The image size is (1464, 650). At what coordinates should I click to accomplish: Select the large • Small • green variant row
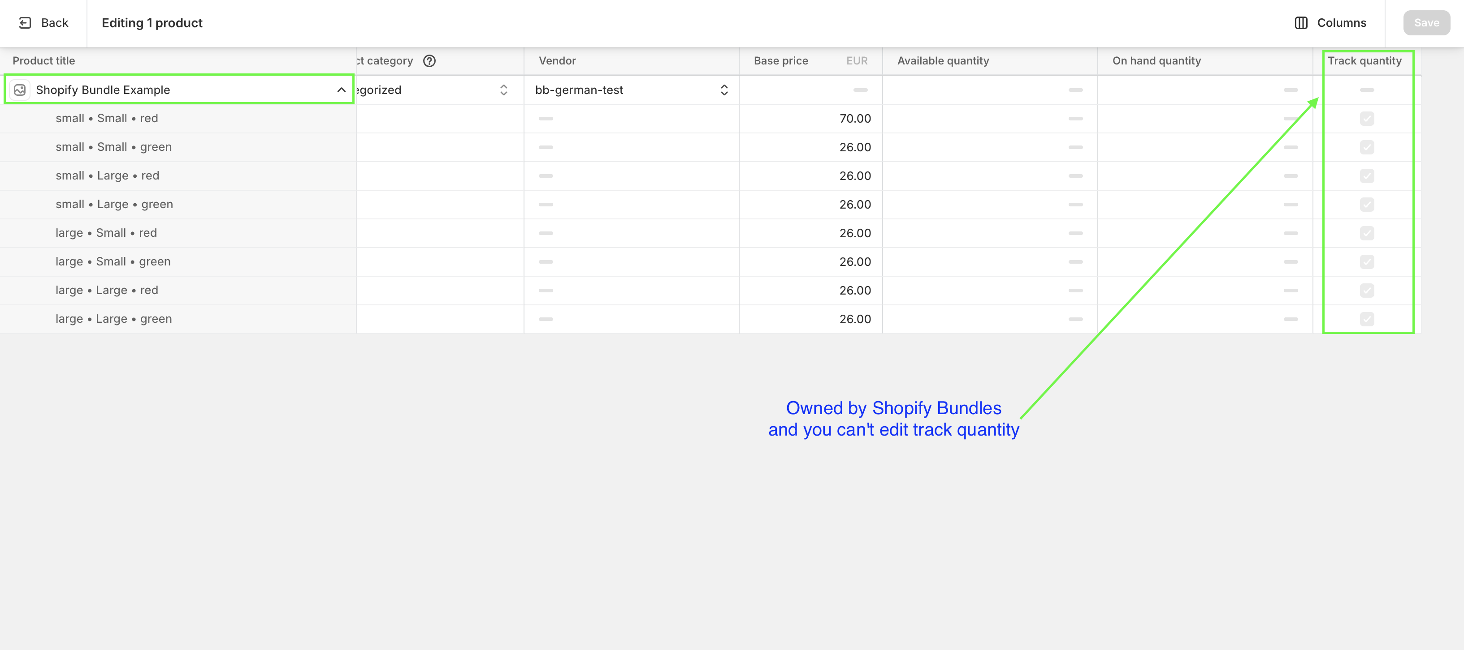(x=178, y=262)
